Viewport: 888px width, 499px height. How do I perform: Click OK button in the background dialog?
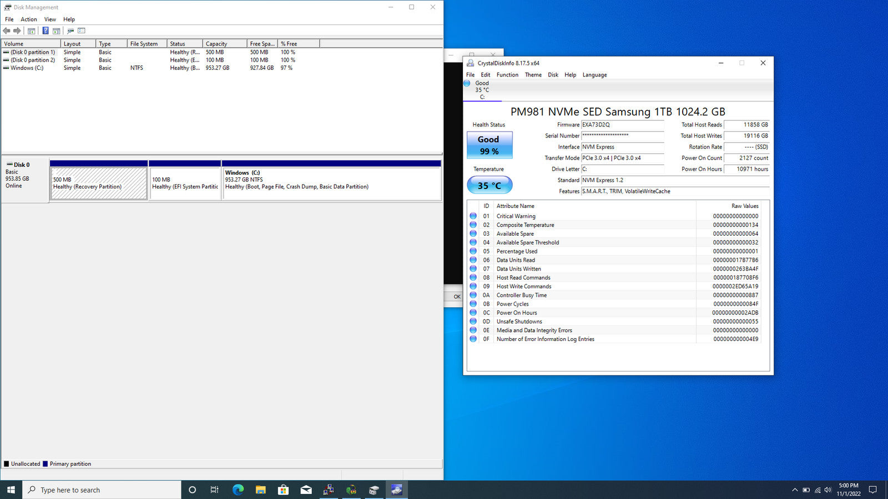coord(456,297)
